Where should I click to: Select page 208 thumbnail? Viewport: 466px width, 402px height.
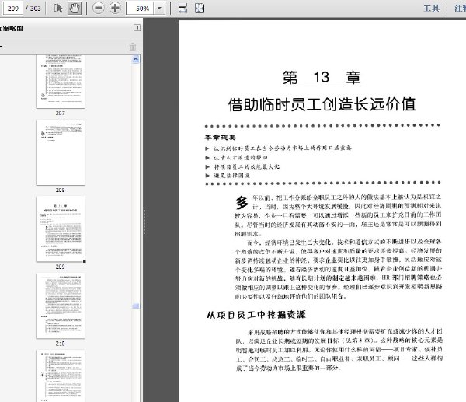click(x=61, y=152)
